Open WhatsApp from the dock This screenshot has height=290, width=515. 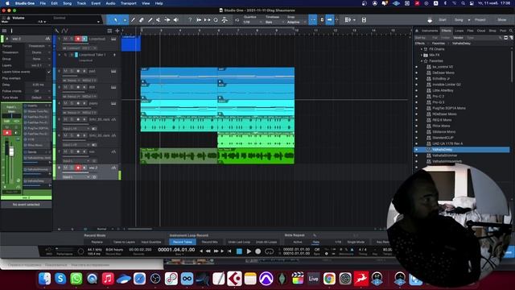click(x=76, y=279)
